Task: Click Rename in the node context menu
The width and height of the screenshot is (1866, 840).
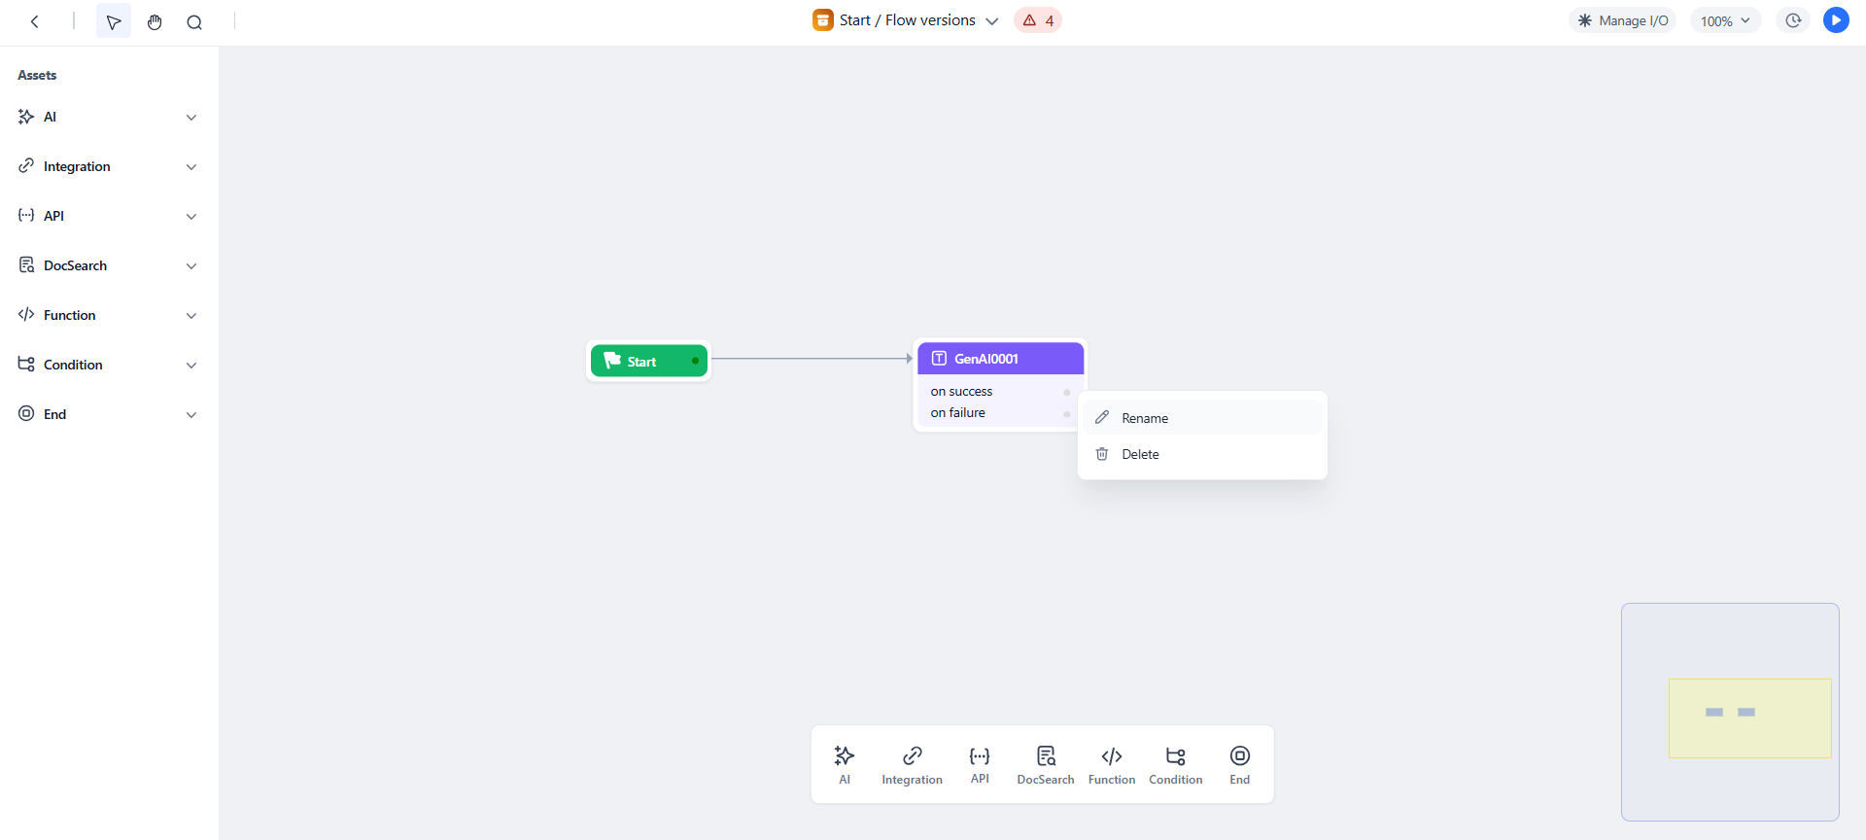Action: point(1144,417)
